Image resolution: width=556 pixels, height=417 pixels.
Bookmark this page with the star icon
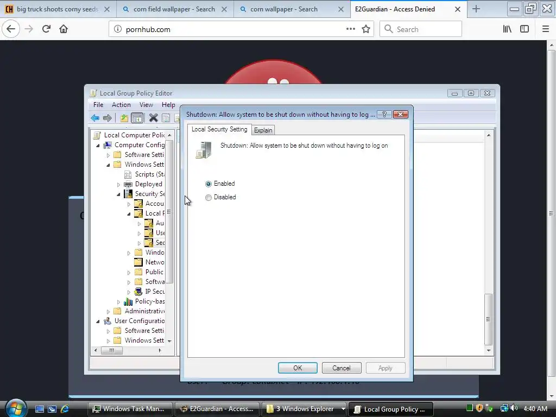click(x=366, y=29)
